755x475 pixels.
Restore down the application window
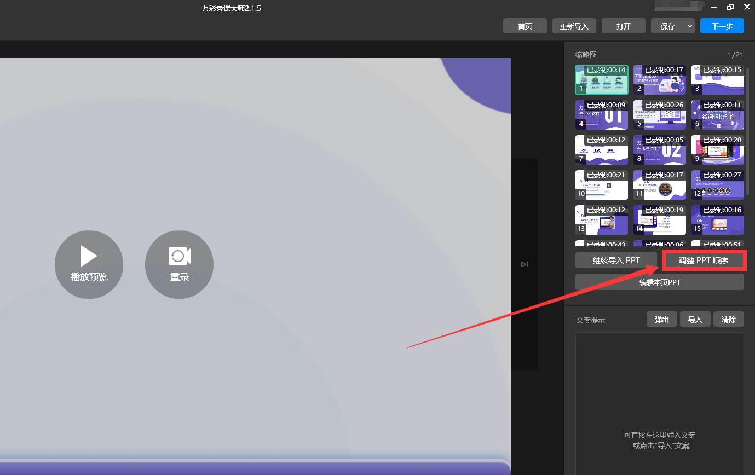(730, 7)
